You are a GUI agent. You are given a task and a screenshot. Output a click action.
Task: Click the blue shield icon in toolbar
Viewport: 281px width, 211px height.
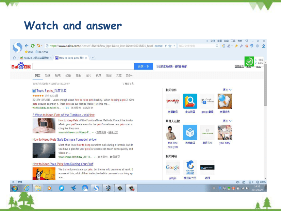tap(252, 46)
